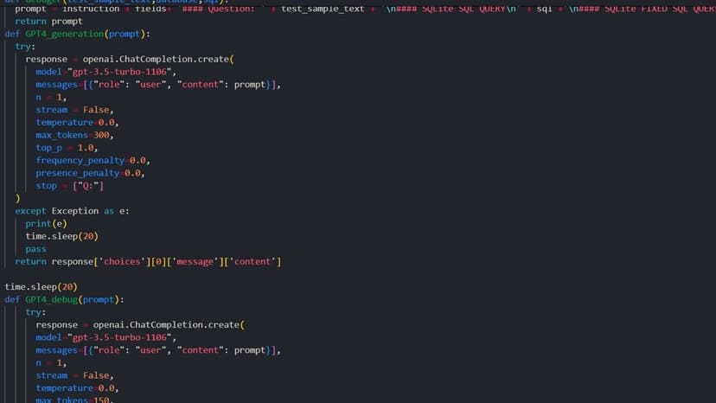The width and height of the screenshot is (716, 403).
Task: Click the 'frequency_penalty=0.0' line
Action: [x=93, y=160]
